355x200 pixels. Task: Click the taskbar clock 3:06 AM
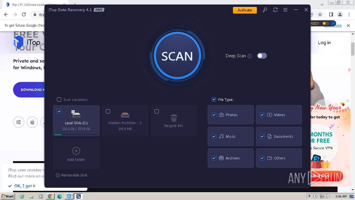pos(341,196)
